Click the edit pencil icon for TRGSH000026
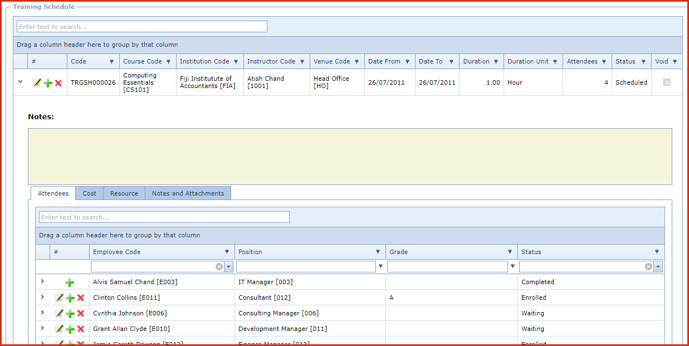The height and width of the screenshot is (346, 689). pyautogui.click(x=37, y=83)
